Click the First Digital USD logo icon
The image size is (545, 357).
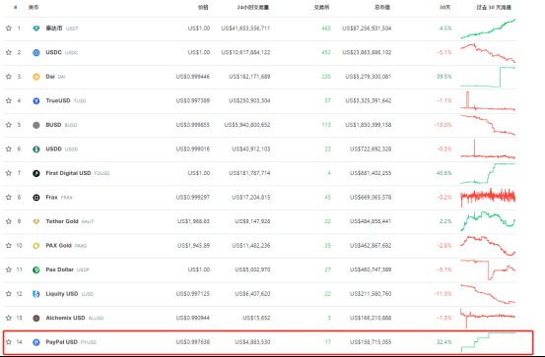coord(36,173)
